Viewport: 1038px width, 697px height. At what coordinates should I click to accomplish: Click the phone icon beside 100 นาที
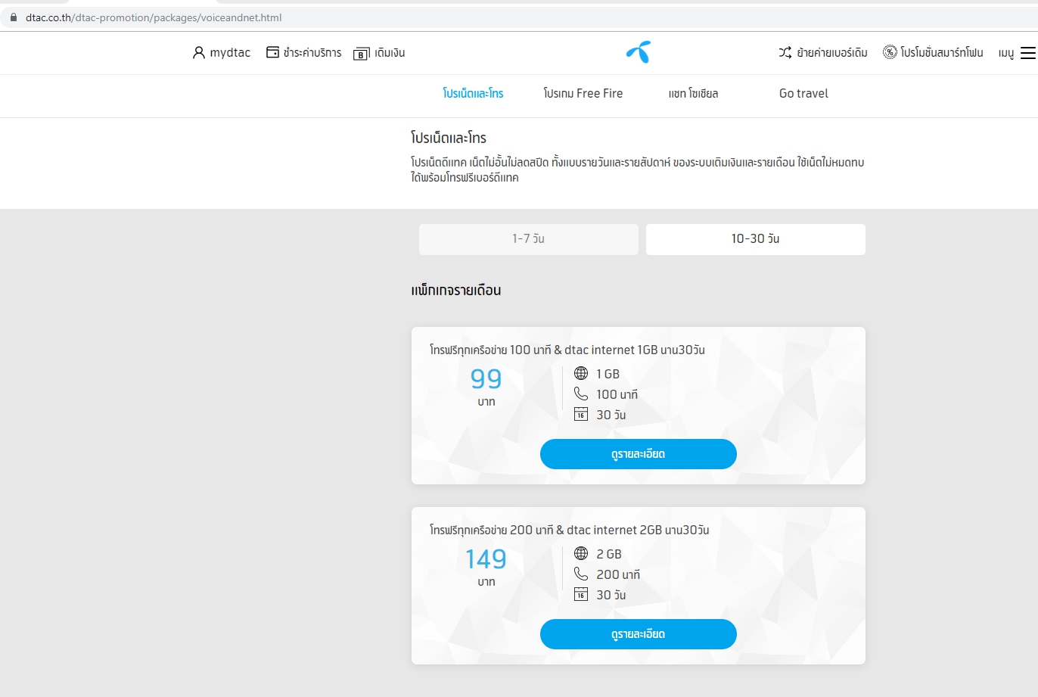[x=581, y=394]
